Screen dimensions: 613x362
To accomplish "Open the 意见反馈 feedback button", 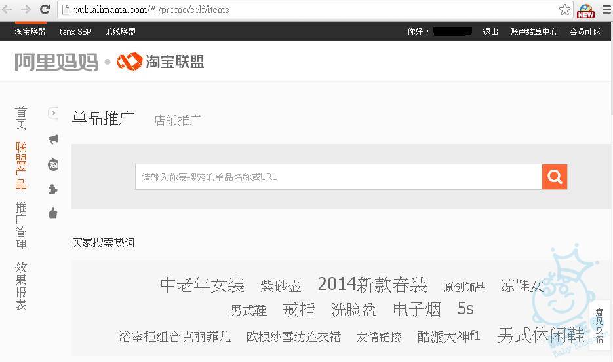I will pos(599,325).
